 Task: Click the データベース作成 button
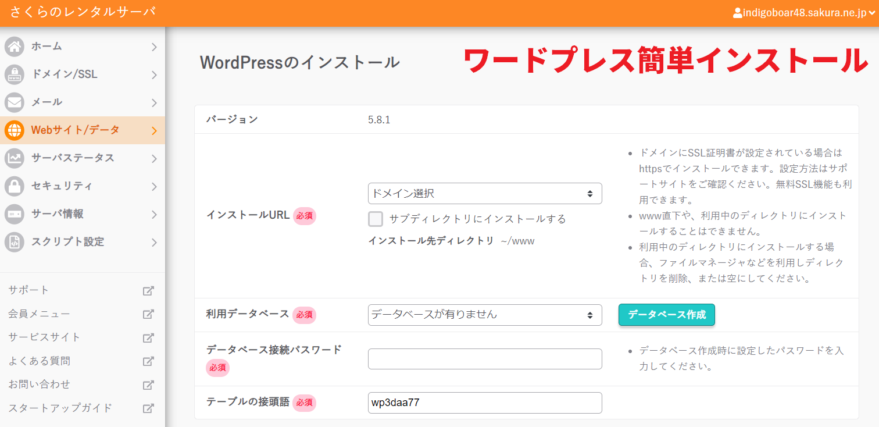tap(667, 315)
